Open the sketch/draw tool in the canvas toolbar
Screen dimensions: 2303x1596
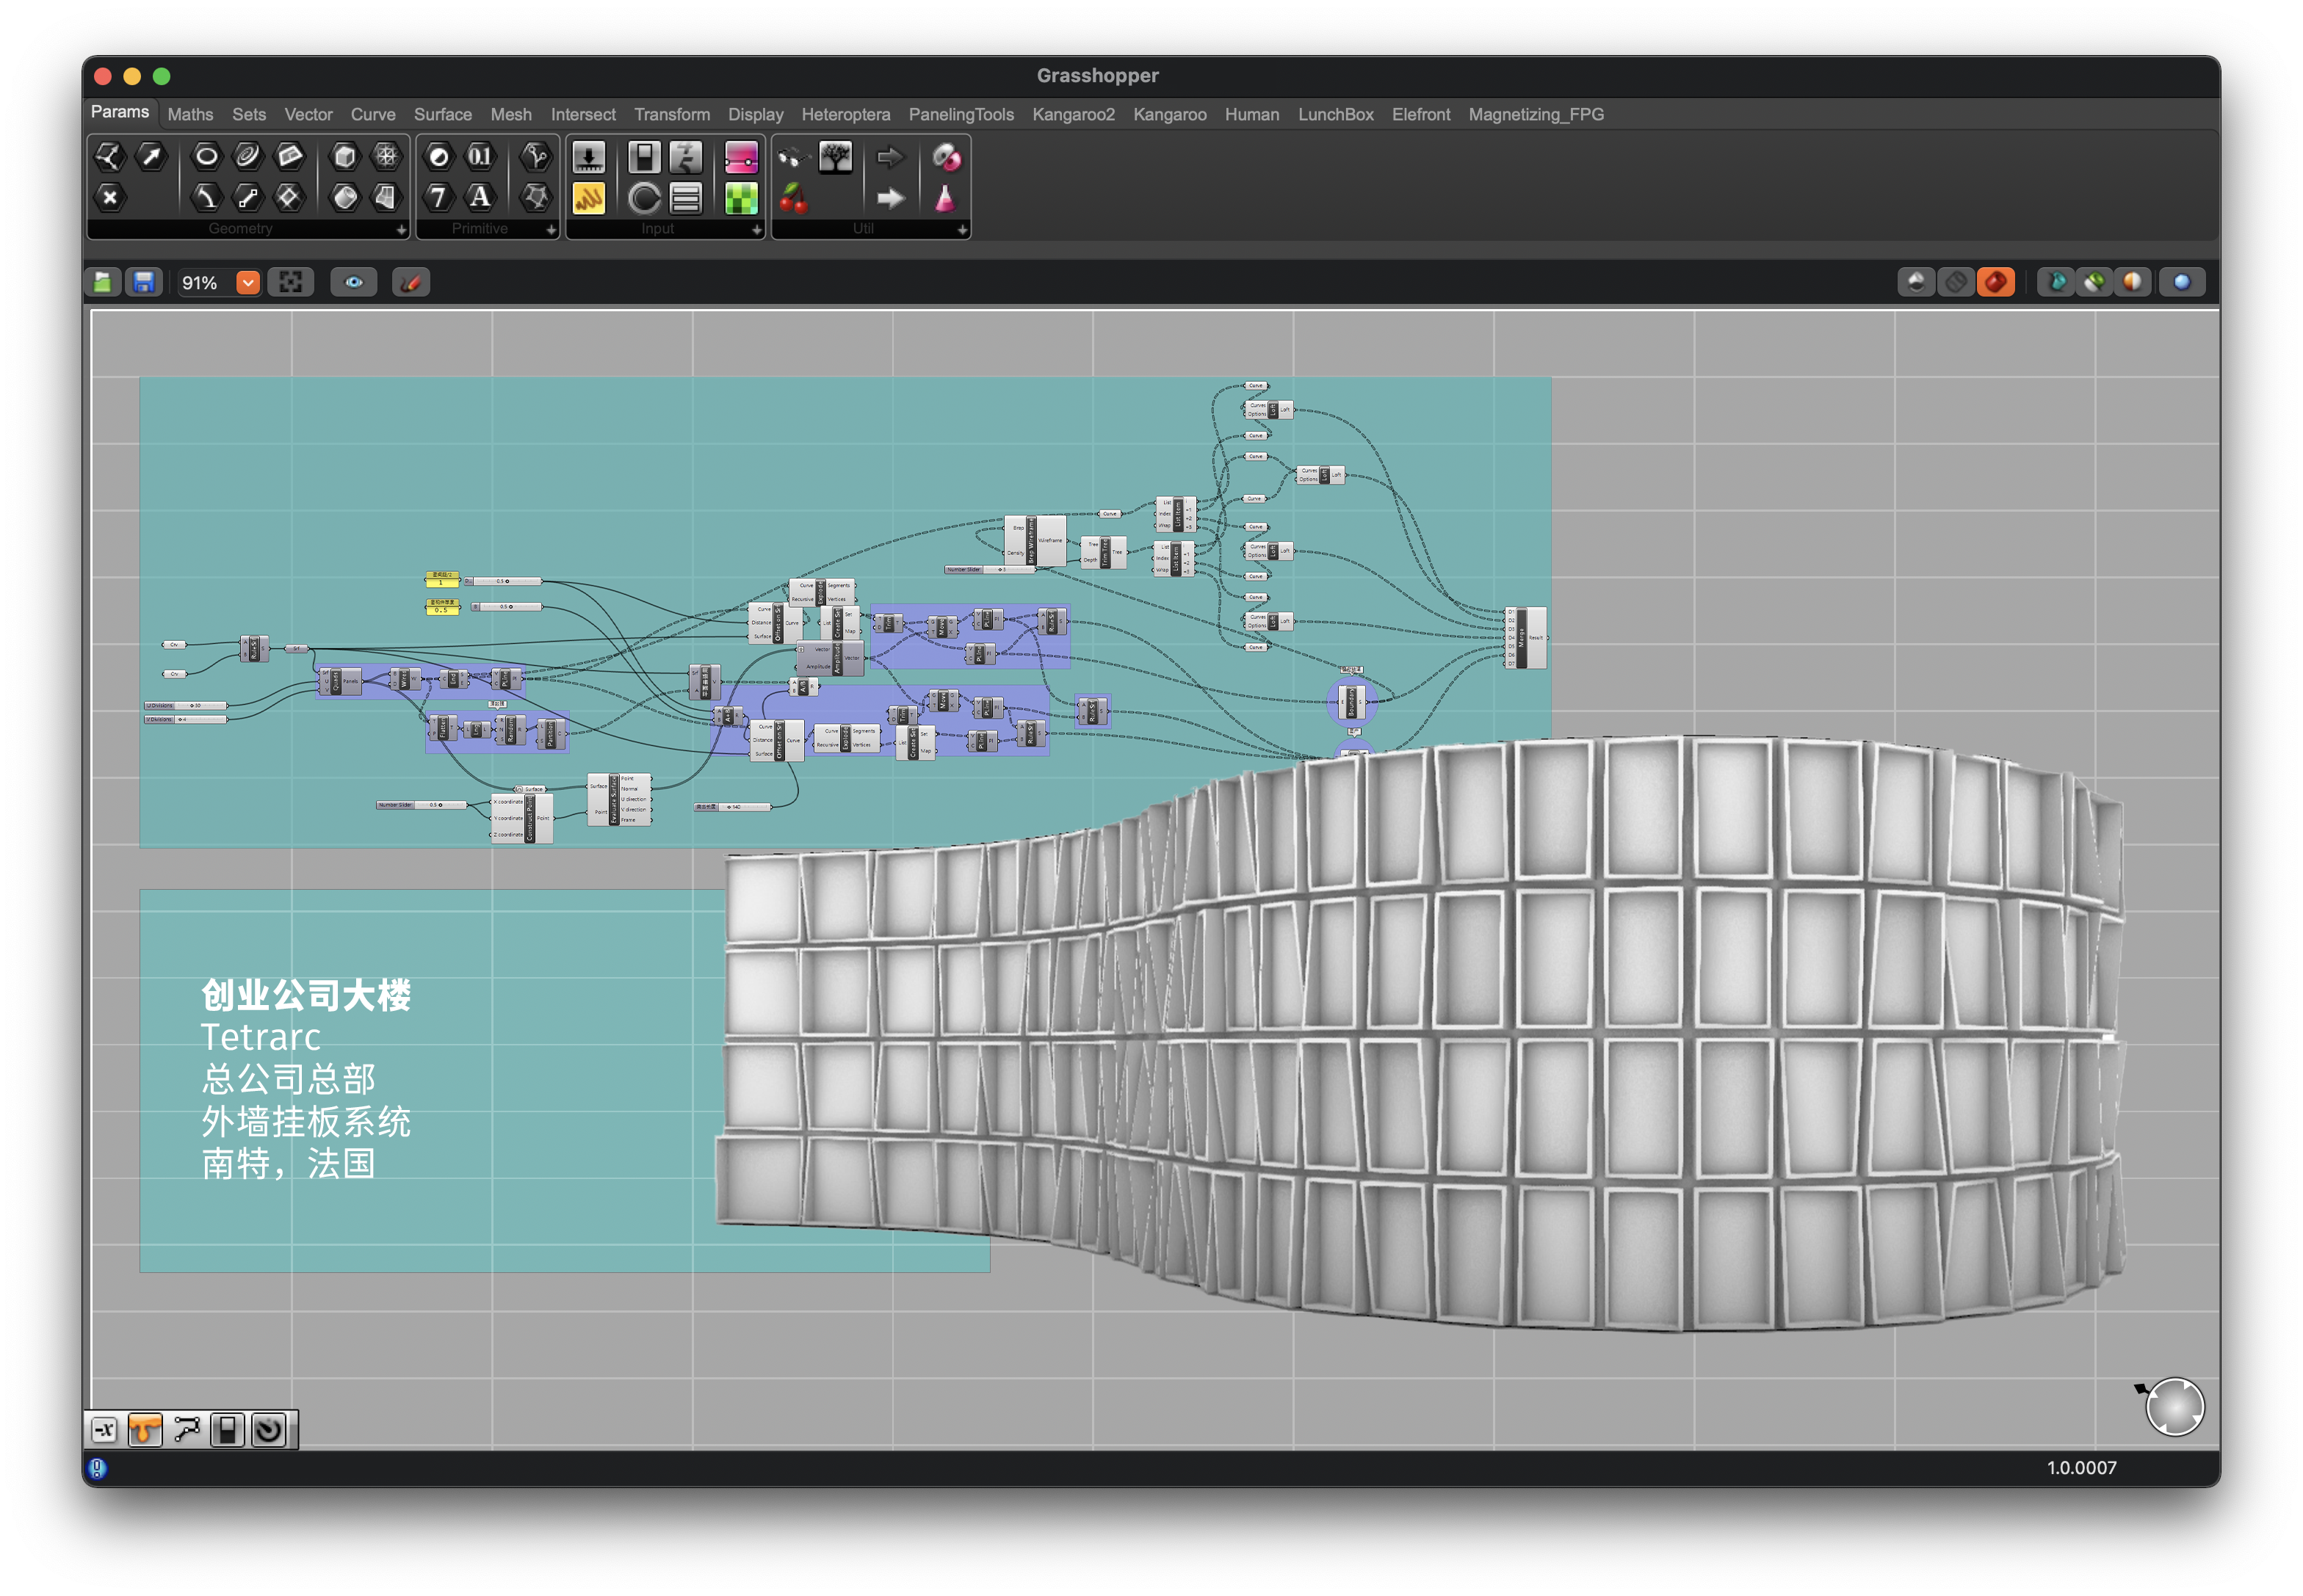411,282
